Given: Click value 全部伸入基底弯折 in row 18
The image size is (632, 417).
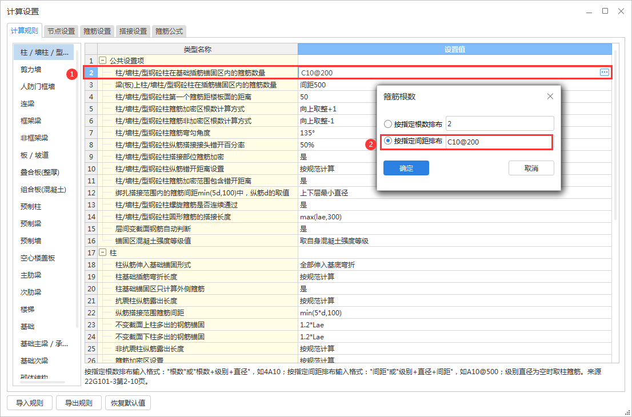Looking at the screenshot, I should [327, 264].
